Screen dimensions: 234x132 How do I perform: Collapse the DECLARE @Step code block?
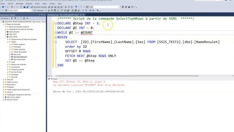(x=56, y=23)
